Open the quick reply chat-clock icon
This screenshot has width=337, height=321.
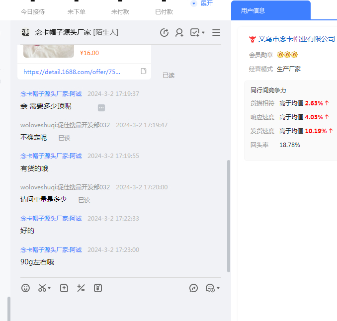[210, 288]
